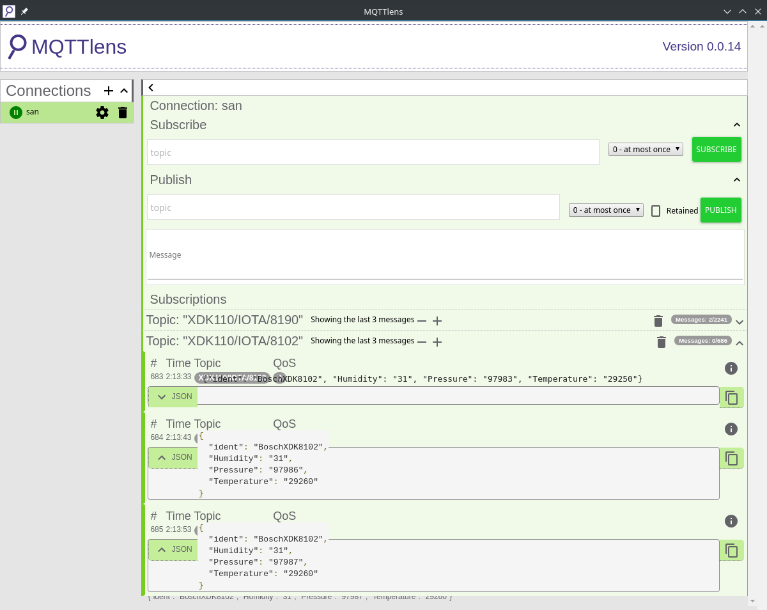Viewport: 767px width, 610px height.
Task: Copy message 684 payload
Action: [x=732, y=458]
